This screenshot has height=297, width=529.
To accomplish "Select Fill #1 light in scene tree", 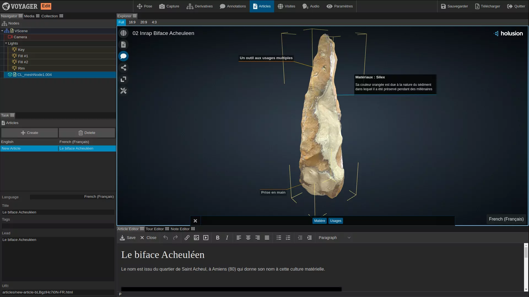I will pyautogui.click(x=23, y=56).
